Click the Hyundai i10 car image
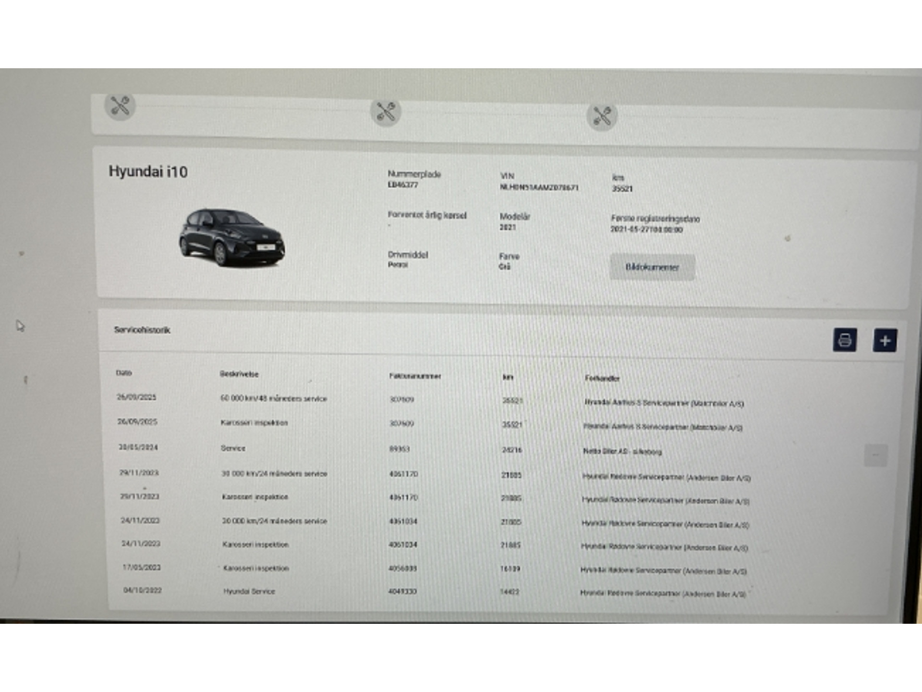 (232, 237)
